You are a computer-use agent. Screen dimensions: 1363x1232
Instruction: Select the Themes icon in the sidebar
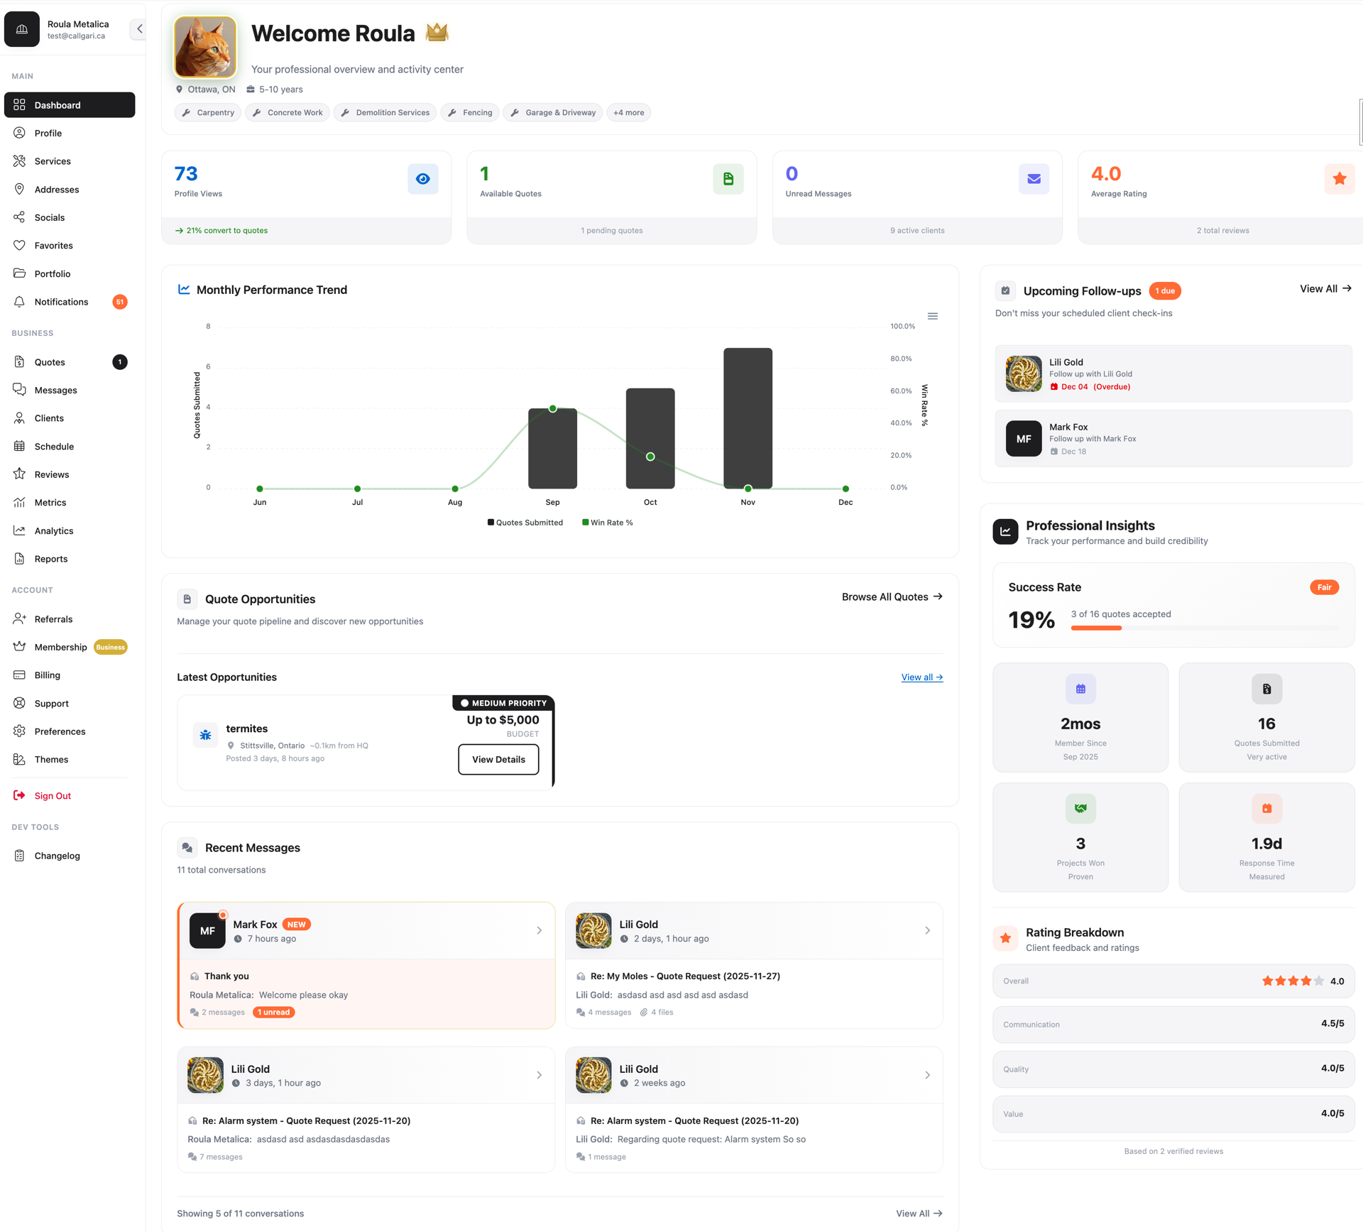tap(21, 759)
